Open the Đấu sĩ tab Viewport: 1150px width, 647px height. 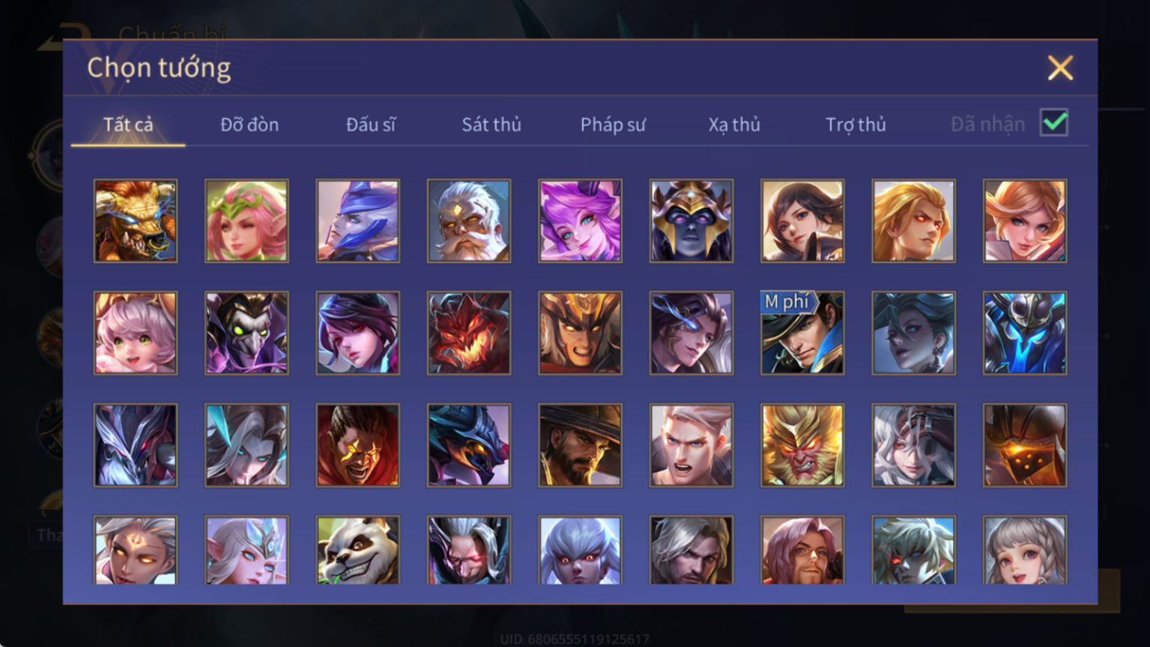[x=371, y=124]
